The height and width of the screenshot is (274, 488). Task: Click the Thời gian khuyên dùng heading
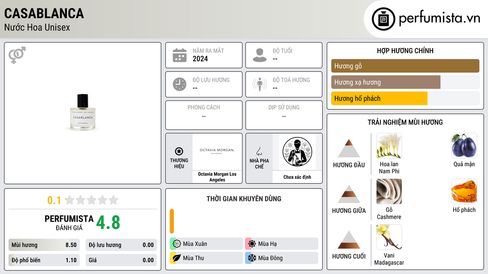click(x=244, y=198)
